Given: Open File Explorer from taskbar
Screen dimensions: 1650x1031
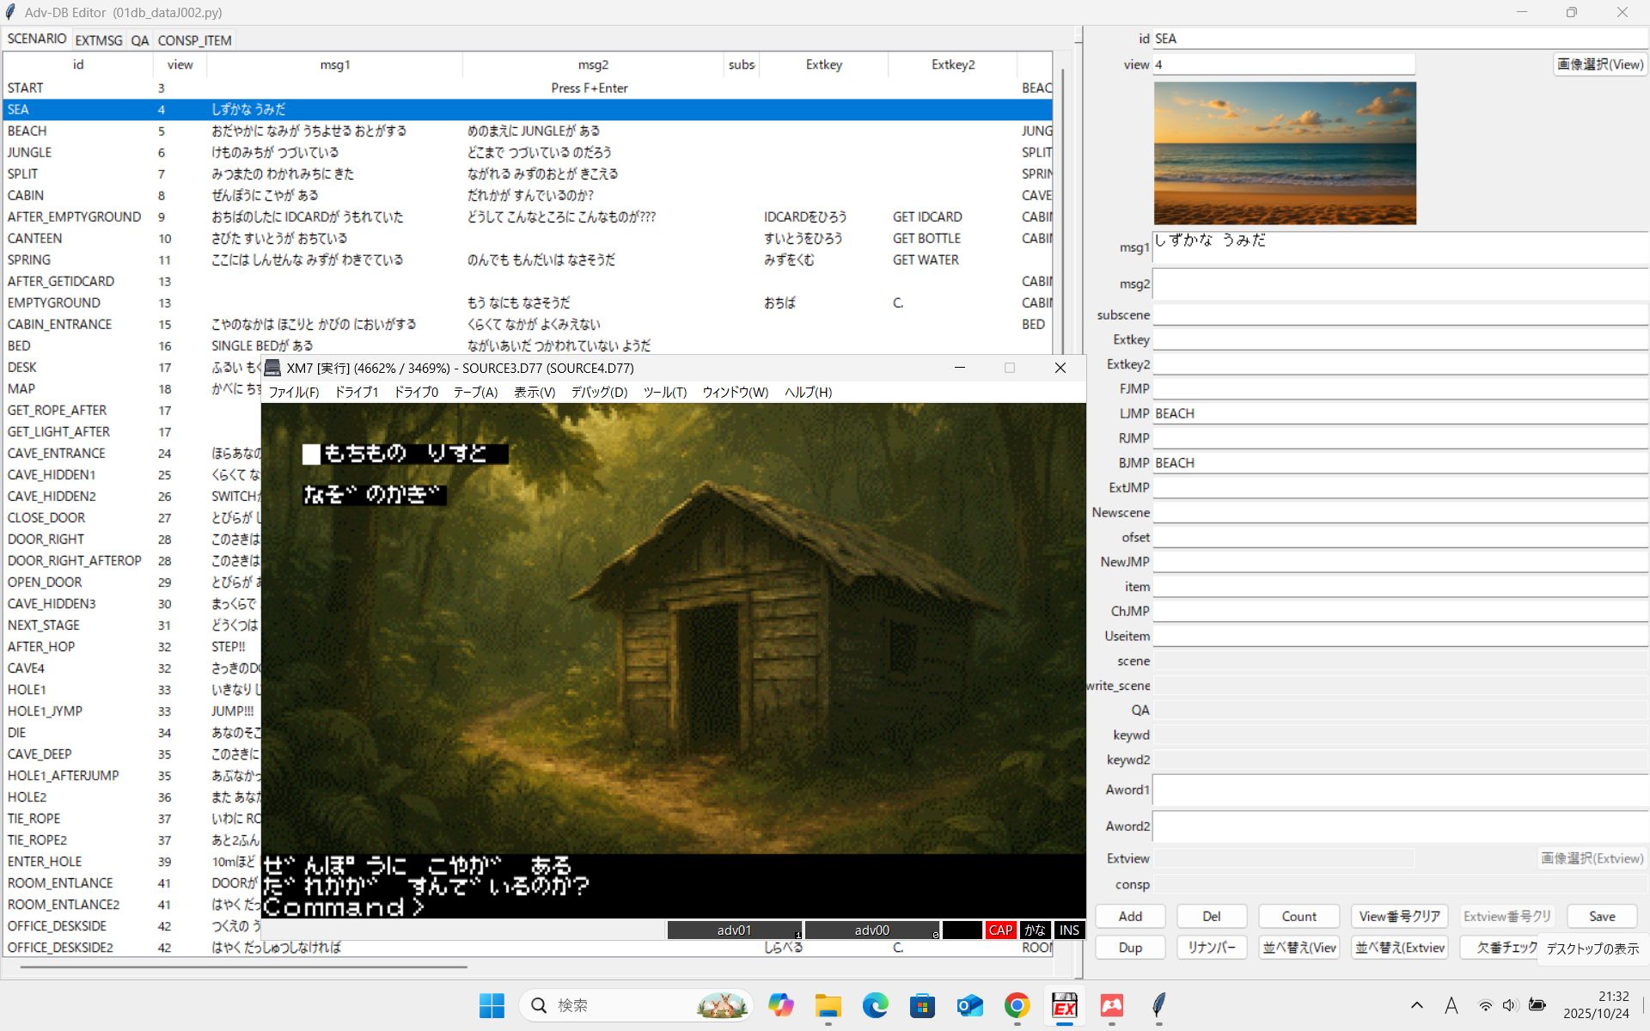Looking at the screenshot, I should click(828, 1005).
